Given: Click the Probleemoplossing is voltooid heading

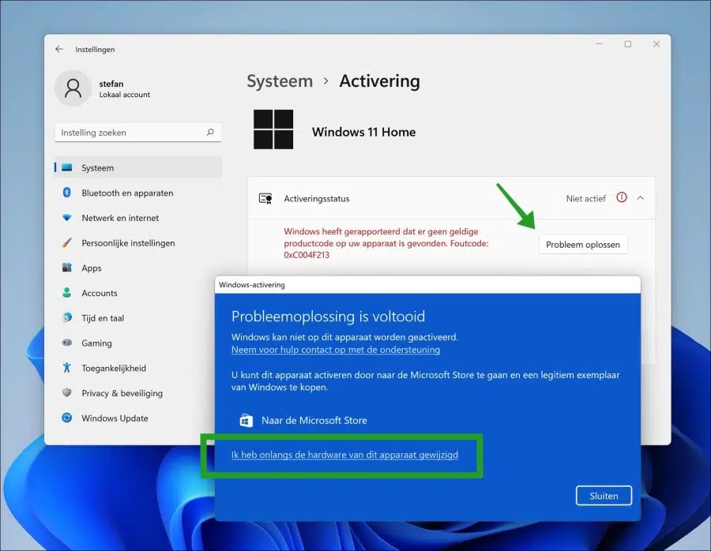Looking at the screenshot, I should [329, 317].
